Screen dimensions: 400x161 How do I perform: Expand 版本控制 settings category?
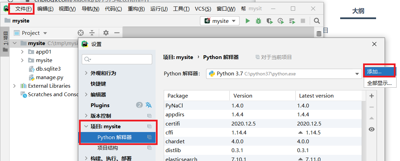click(x=86, y=116)
